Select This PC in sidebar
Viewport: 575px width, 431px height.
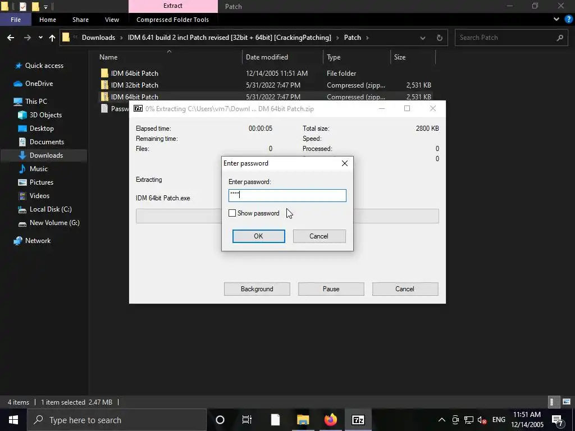click(x=36, y=101)
